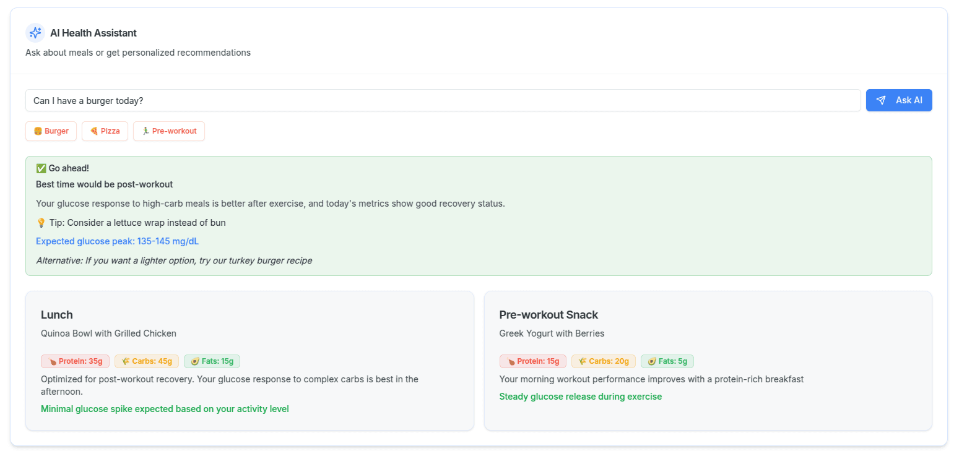Click the meat icon in Lunch protein badge
The height and width of the screenshot is (451, 954).
coord(52,361)
